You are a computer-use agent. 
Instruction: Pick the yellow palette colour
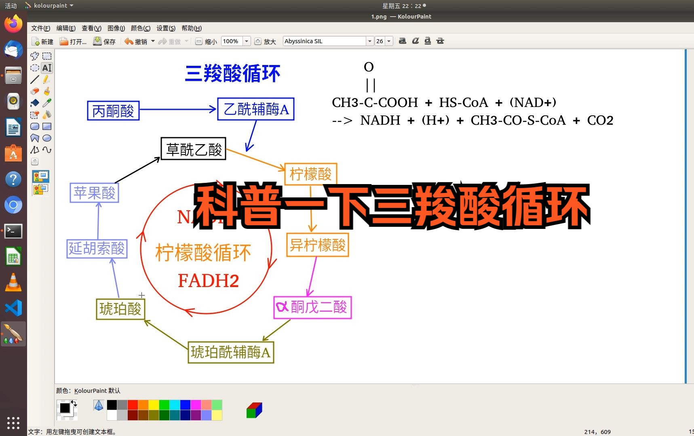(x=154, y=405)
